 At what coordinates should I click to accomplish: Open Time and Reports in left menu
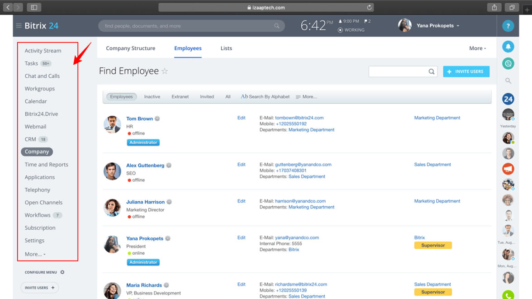[46, 165]
